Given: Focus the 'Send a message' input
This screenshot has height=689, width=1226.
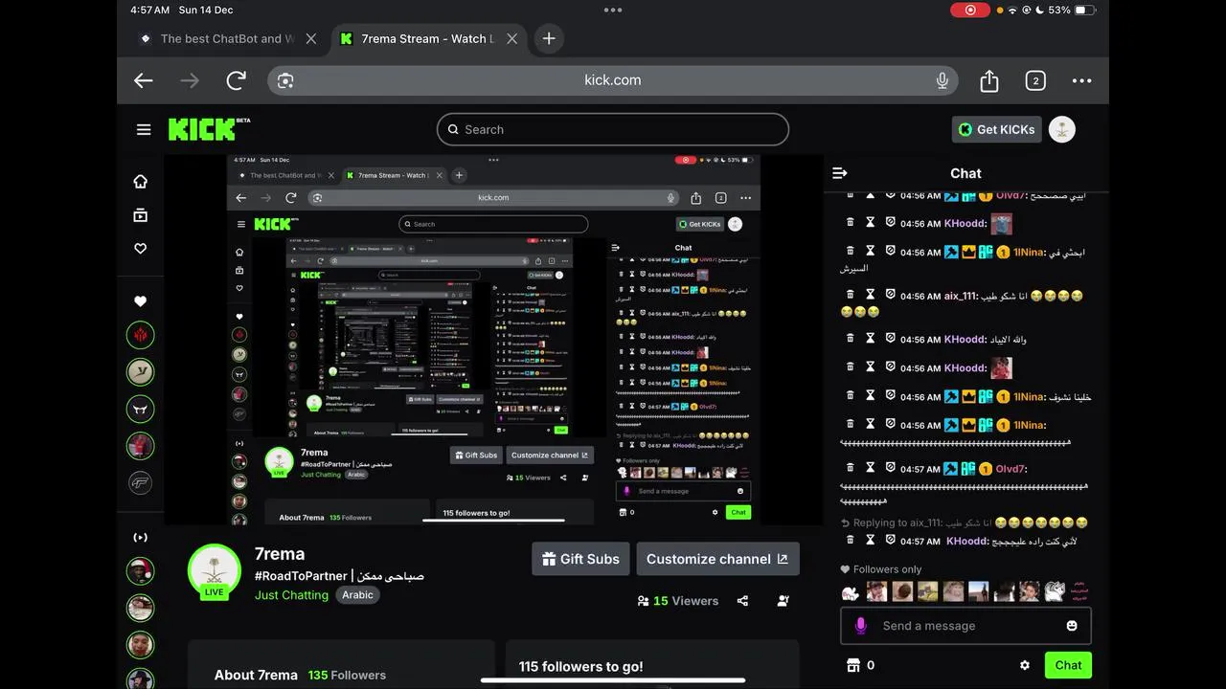Looking at the screenshot, I should pos(965,626).
